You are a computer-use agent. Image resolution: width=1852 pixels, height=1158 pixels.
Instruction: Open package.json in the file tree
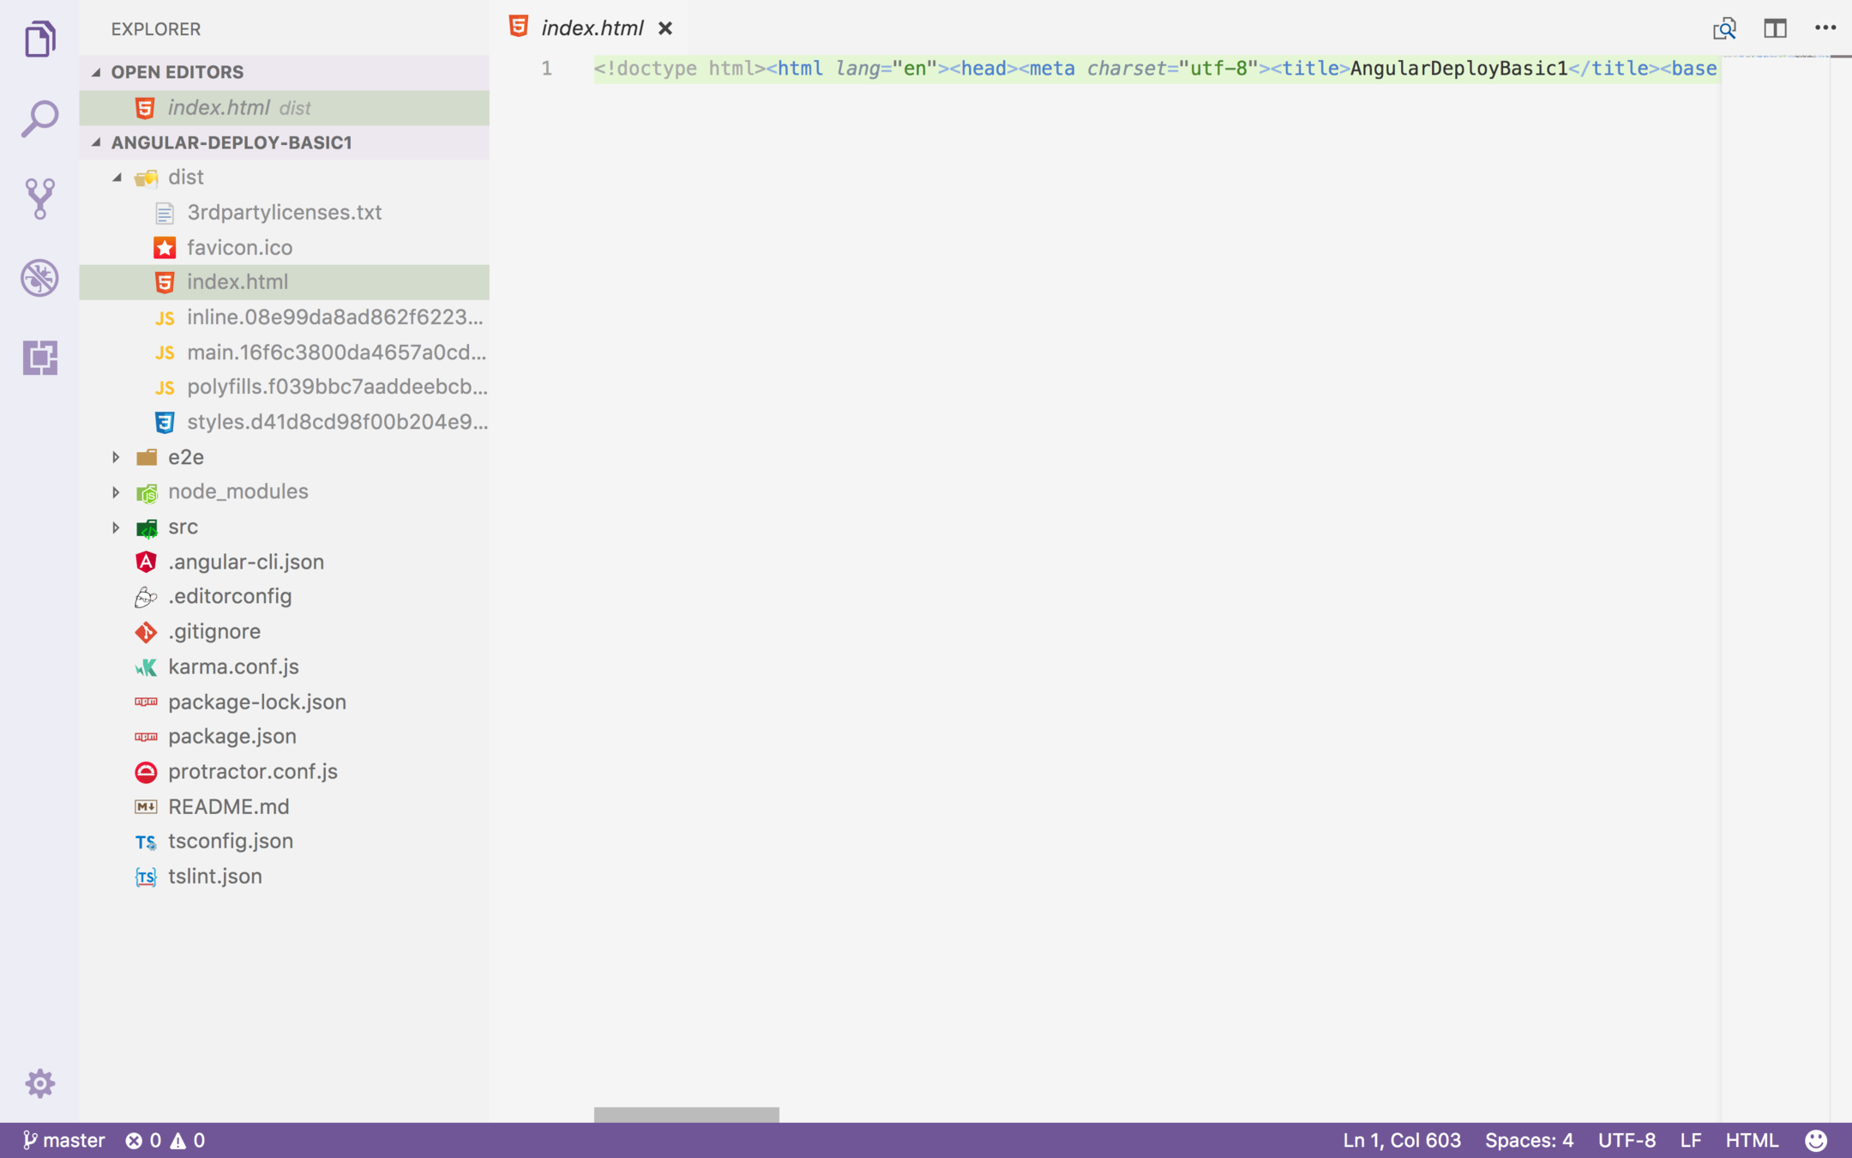(x=231, y=736)
